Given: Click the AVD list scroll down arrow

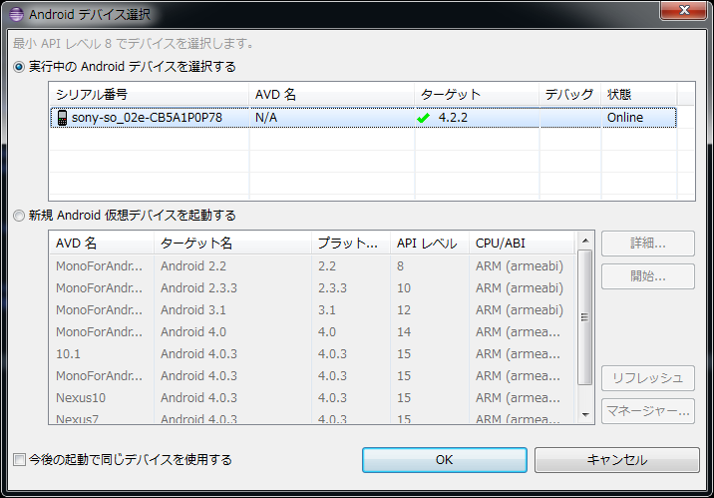Looking at the screenshot, I should [x=585, y=414].
